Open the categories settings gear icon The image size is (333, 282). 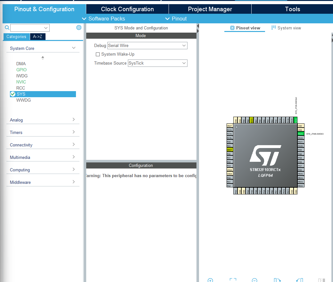pyautogui.click(x=79, y=27)
